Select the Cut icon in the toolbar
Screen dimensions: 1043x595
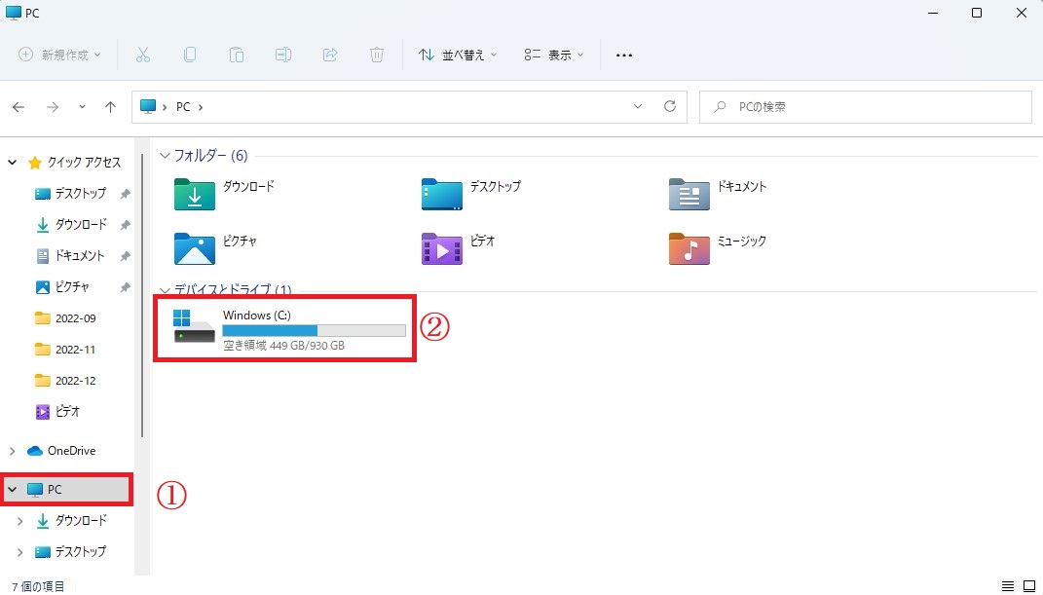(x=143, y=55)
